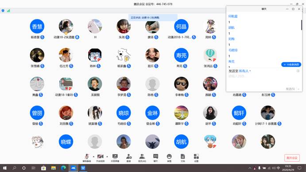Click the network signal status icon
The image size is (306, 172).
(x=8, y=11)
